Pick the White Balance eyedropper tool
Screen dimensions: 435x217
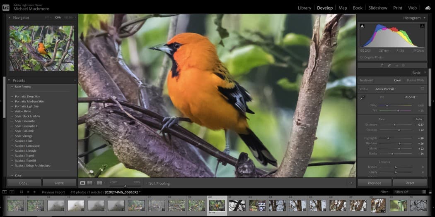[x=363, y=98]
